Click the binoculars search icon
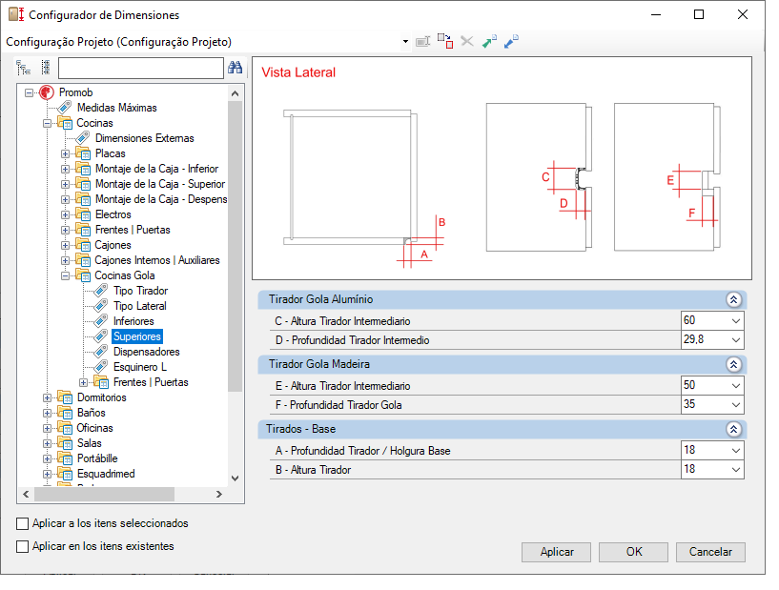Viewport: 779px width, 590px height. [x=235, y=68]
